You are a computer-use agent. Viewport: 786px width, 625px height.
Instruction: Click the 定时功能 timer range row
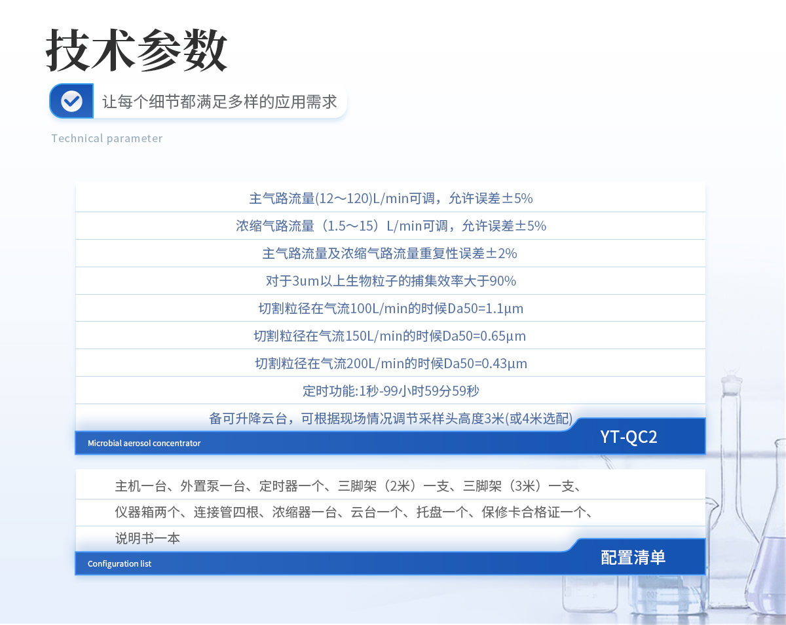pos(390,391)
